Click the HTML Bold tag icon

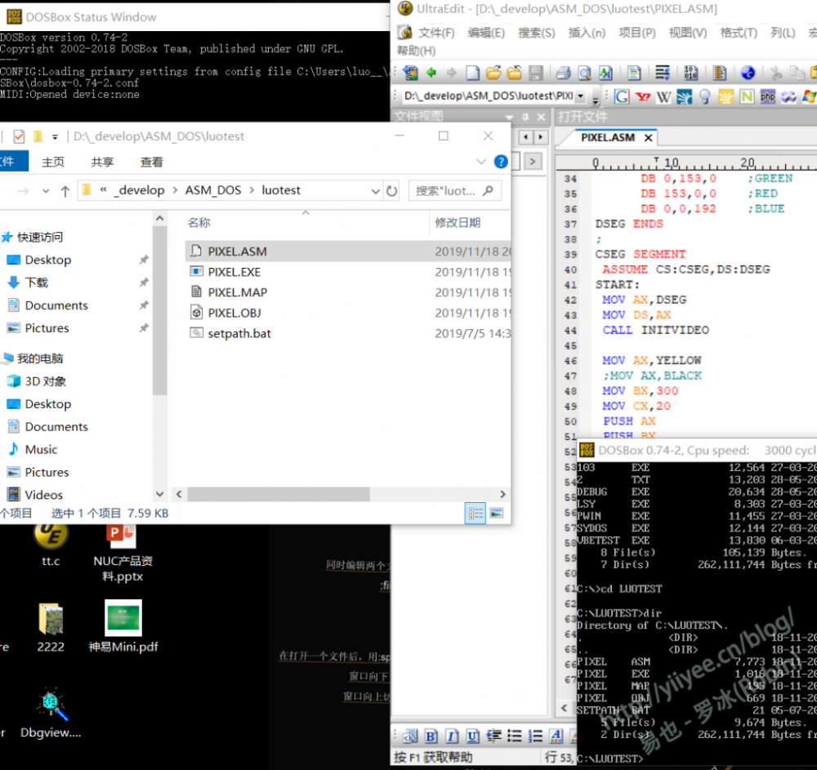[431, 736]
